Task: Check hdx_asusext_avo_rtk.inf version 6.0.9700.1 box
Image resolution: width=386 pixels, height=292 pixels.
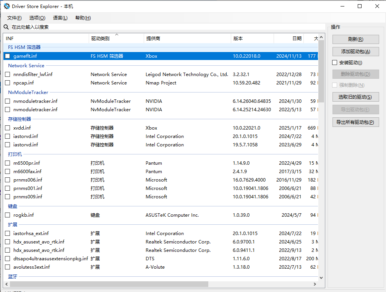Action: (x=8, y=242)
